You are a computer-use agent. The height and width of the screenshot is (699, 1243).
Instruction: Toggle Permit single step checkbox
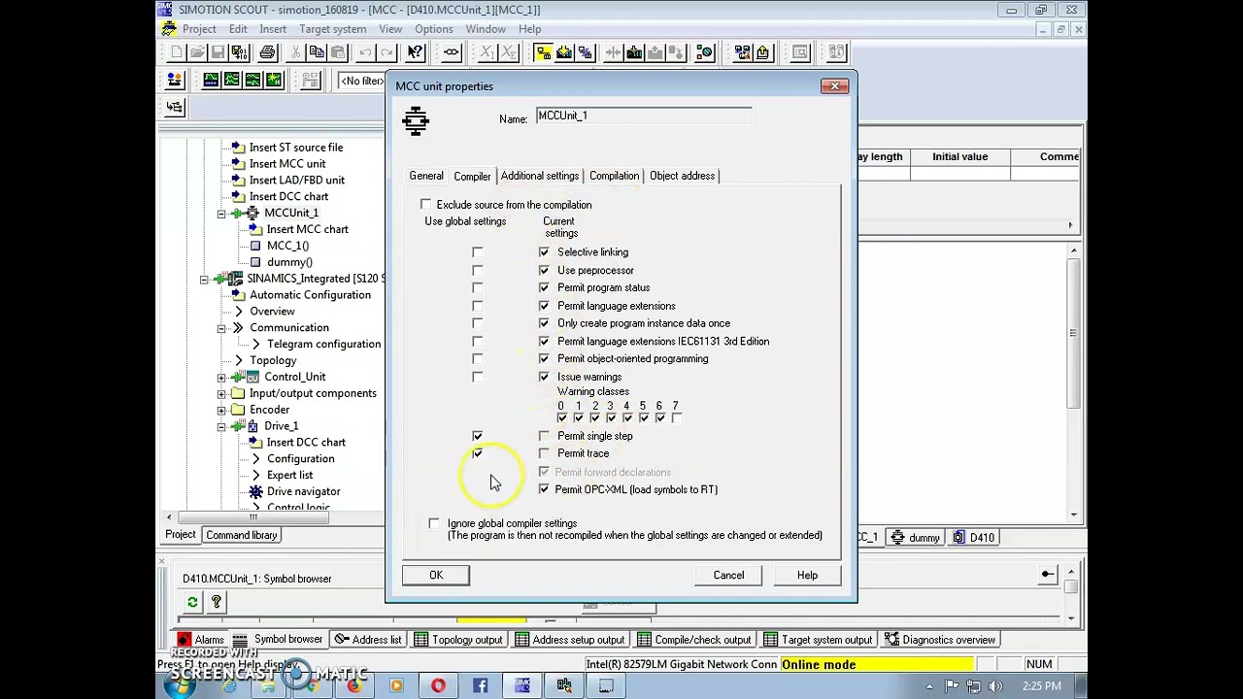point(544,436)
